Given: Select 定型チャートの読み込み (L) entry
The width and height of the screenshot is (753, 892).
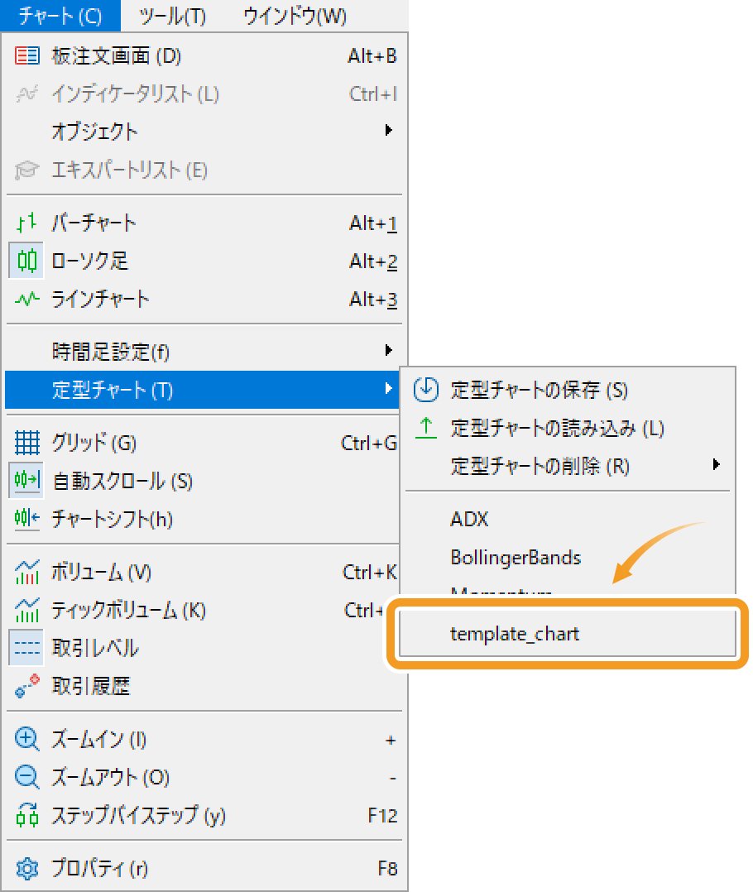Looking at the screenshot, I should click(568, 428).
